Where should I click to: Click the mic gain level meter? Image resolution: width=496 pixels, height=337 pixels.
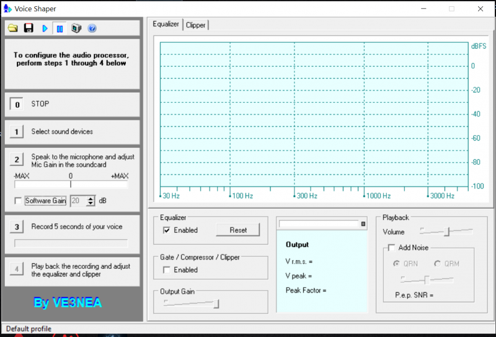71,184
